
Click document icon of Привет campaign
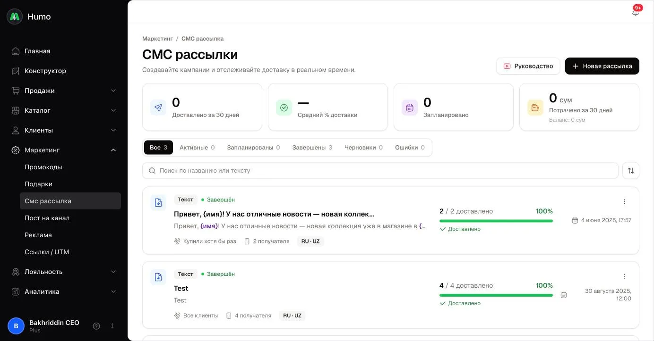click(x=158, y=203)
